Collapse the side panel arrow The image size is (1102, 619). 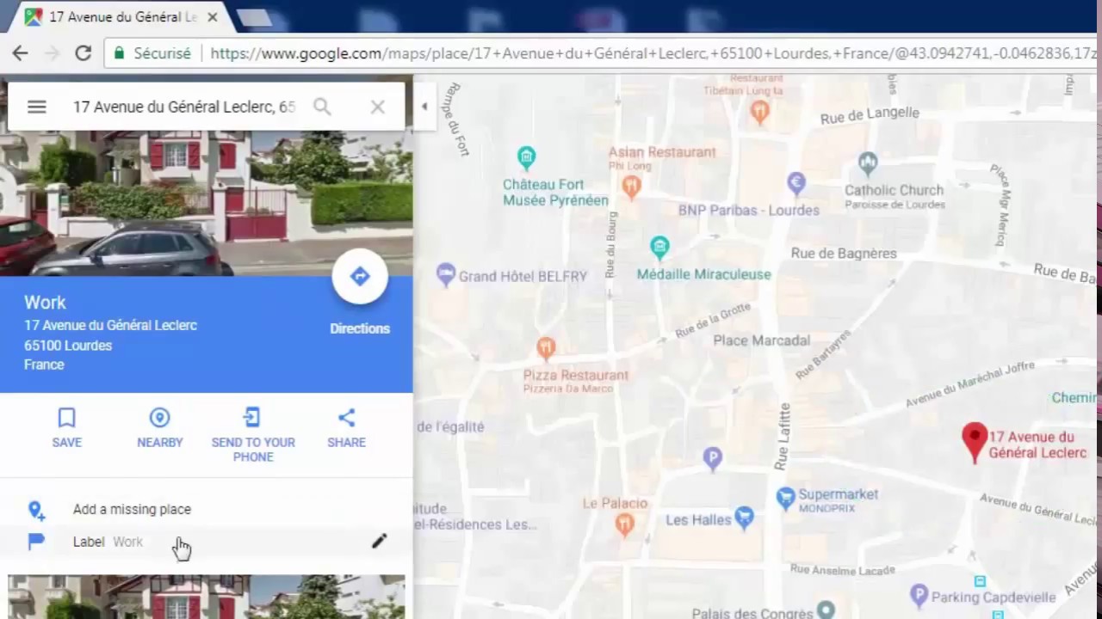(x=424, y=107)
